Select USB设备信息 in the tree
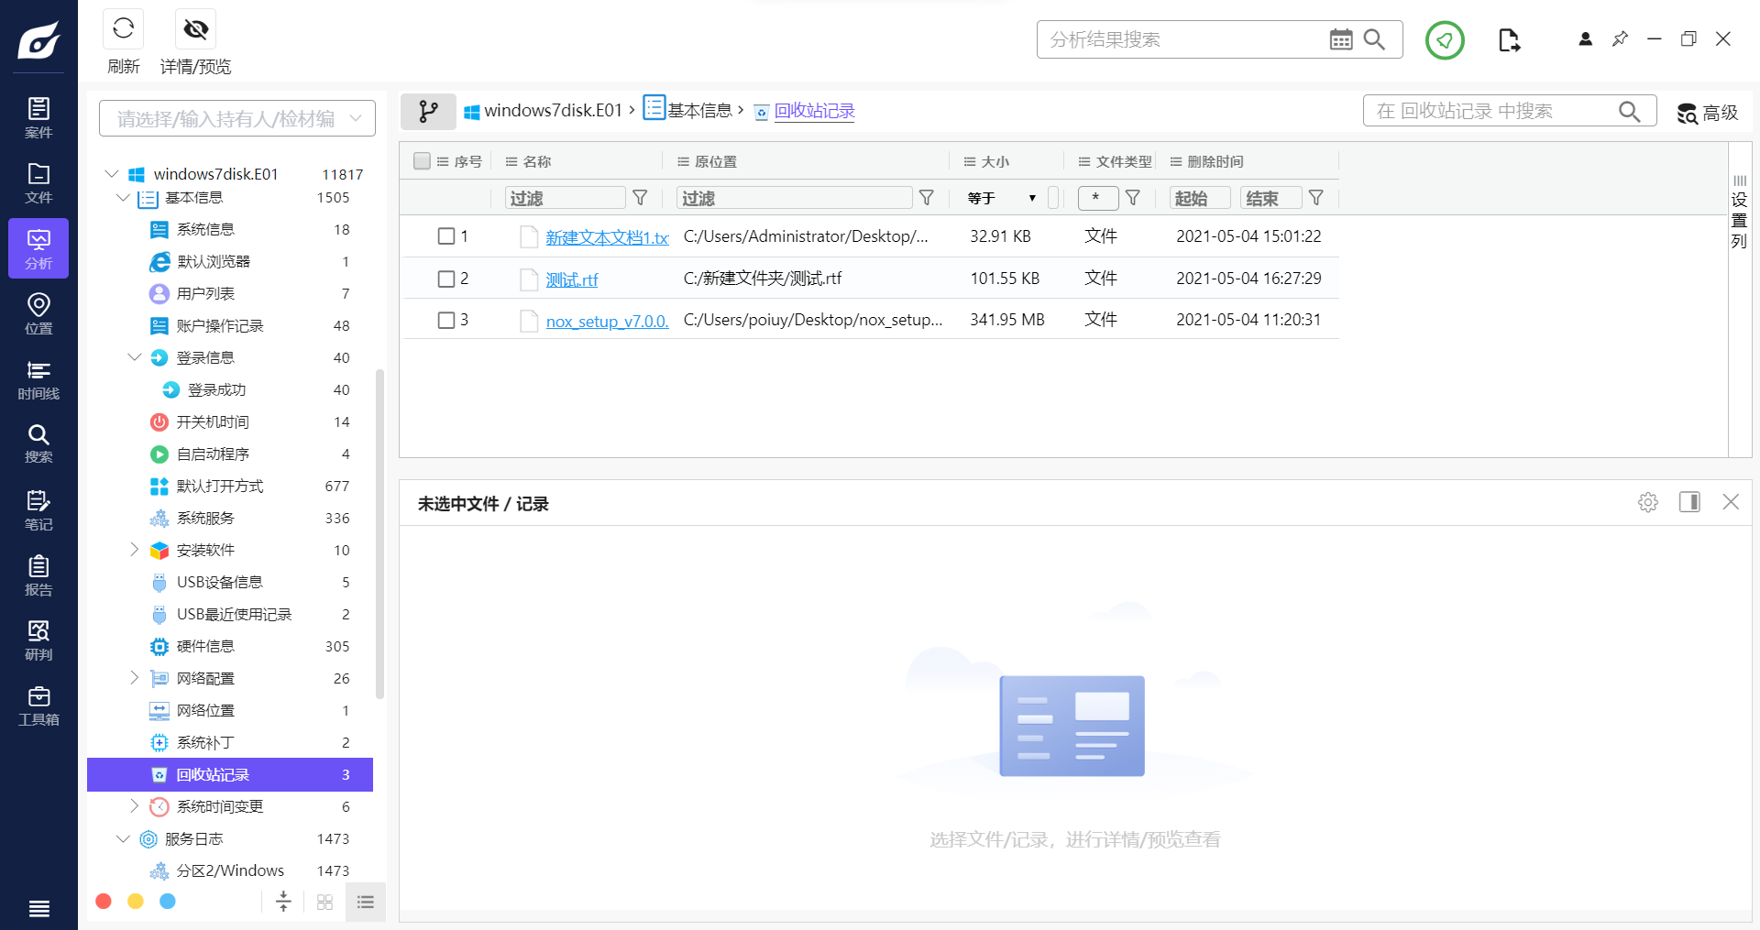The image size is (1760, 930). [219, 582]
